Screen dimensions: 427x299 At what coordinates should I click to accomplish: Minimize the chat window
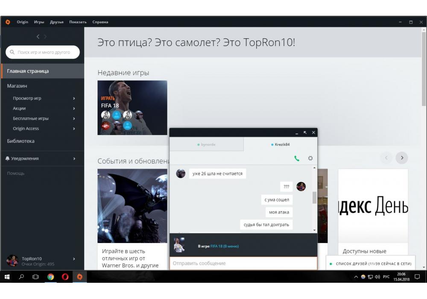[x=297, y=133]
